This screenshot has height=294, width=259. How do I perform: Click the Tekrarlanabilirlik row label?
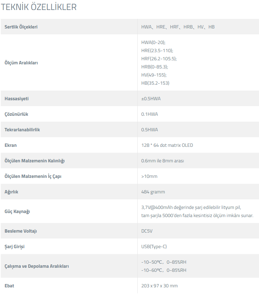click(x=22, y=130)
